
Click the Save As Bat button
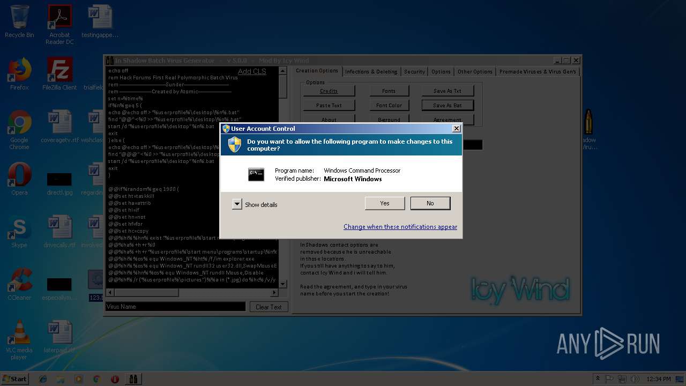point(447,105)
